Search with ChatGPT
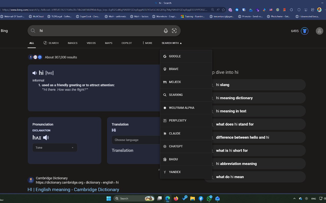 click(186, 146)
